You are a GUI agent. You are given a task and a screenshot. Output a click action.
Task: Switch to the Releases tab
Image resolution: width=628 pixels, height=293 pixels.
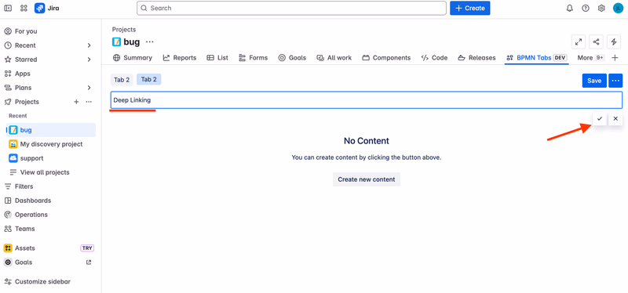tap(476, 57)
